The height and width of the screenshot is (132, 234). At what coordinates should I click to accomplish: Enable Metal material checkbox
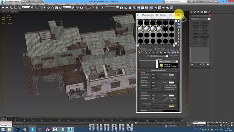click(165, 89)
